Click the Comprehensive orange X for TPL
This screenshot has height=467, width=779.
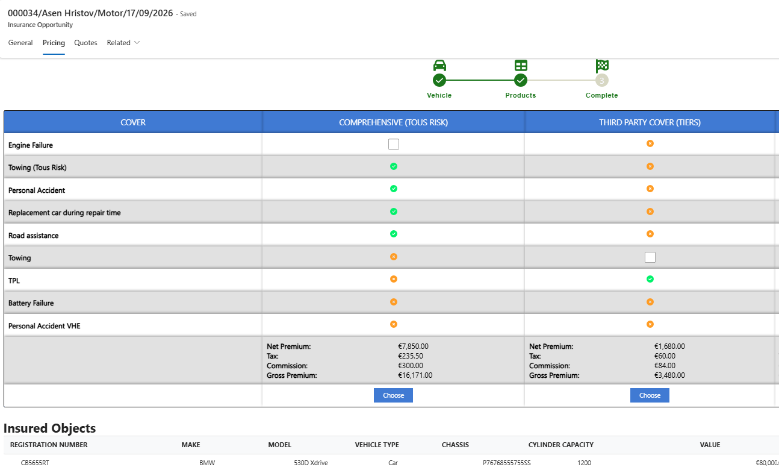pyautogui.click(x=394, y=279)
